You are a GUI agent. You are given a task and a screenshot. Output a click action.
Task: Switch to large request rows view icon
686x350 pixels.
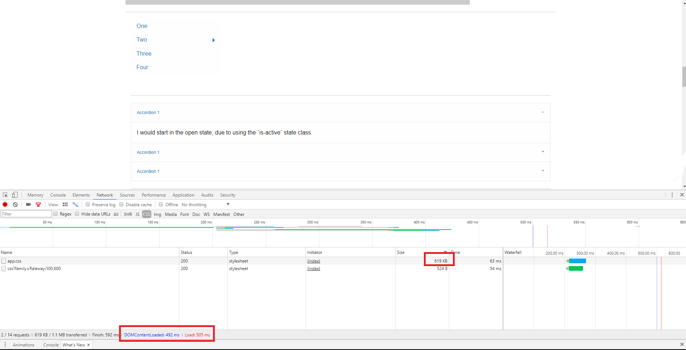[65, 204]
